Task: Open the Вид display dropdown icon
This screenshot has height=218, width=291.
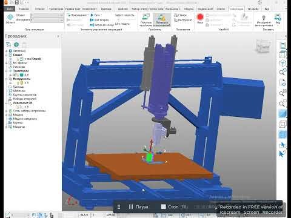Action: point(278,19)
